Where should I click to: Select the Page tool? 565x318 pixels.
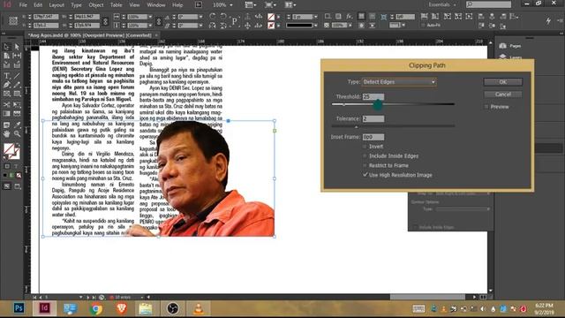[6, 56]
